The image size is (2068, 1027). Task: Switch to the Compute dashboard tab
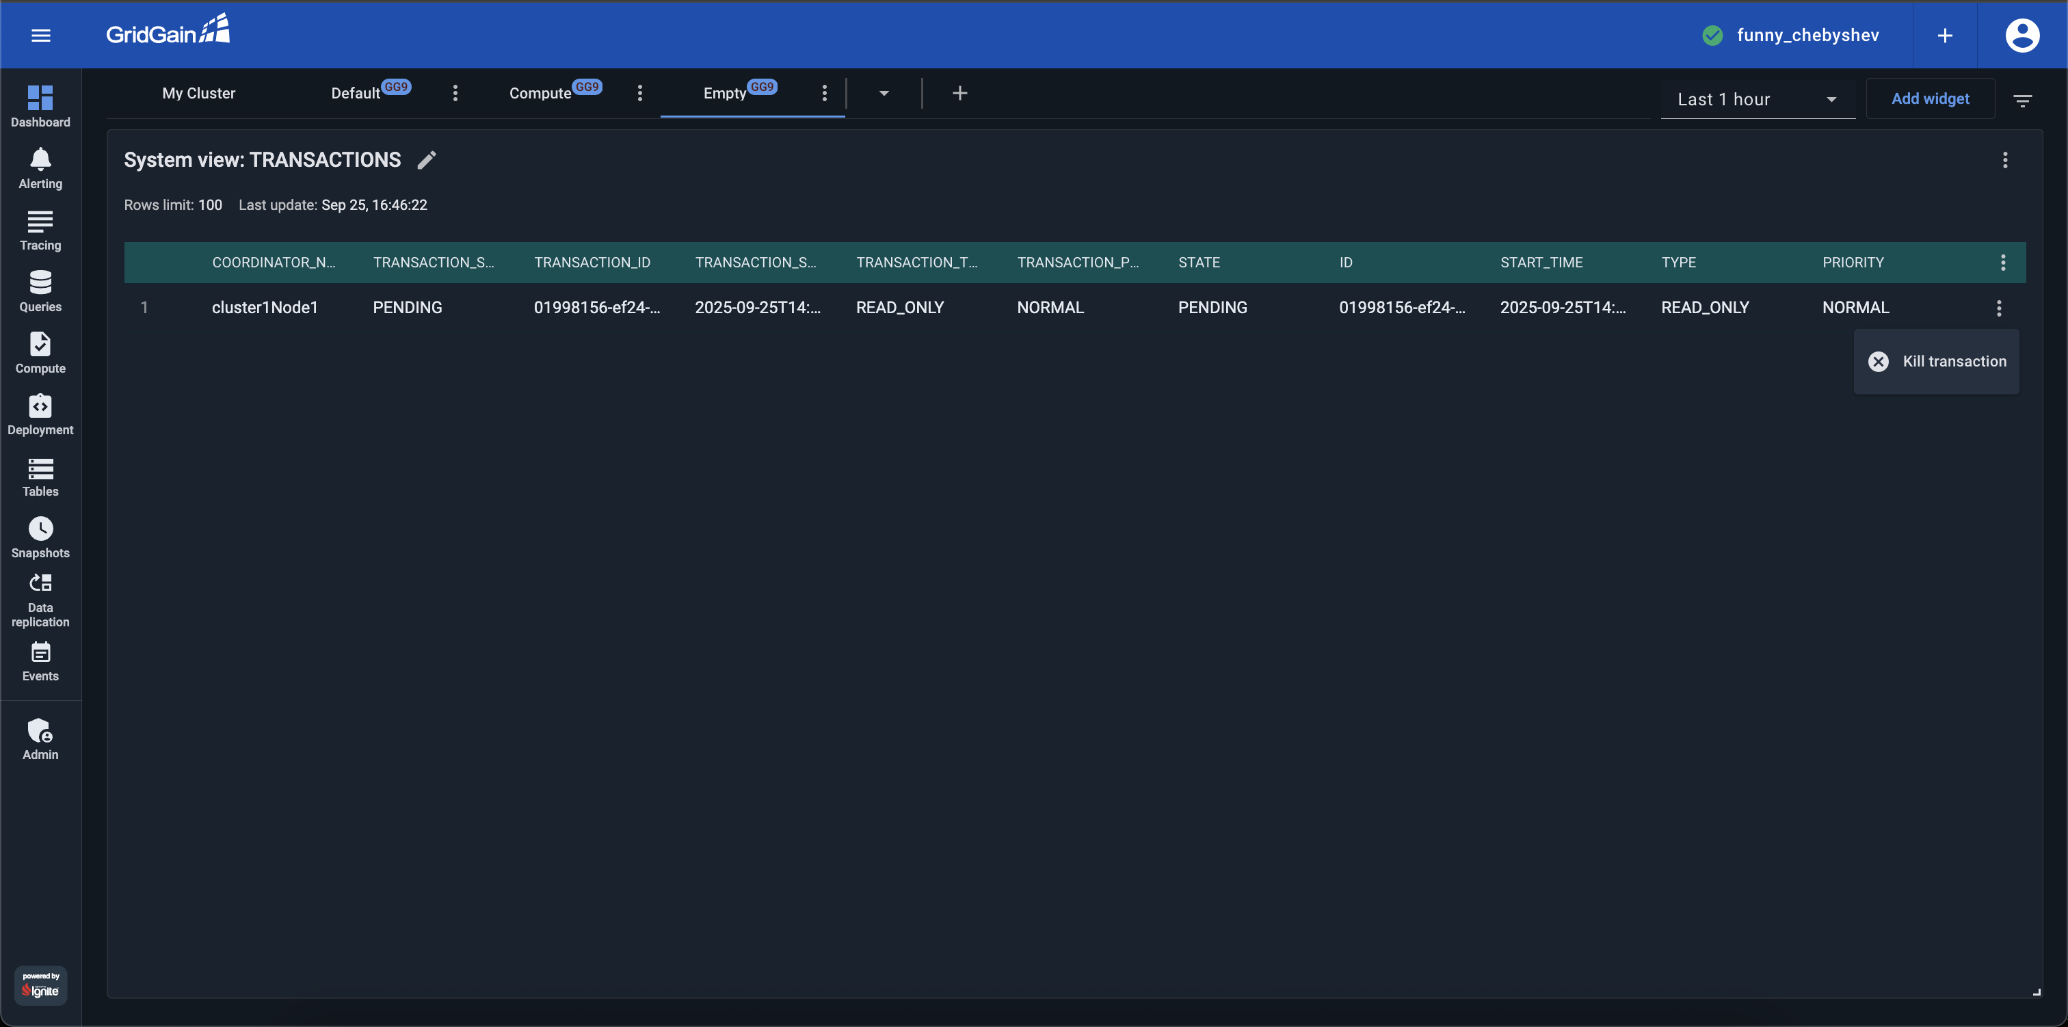pyautogui.click(x=540, y=93)
